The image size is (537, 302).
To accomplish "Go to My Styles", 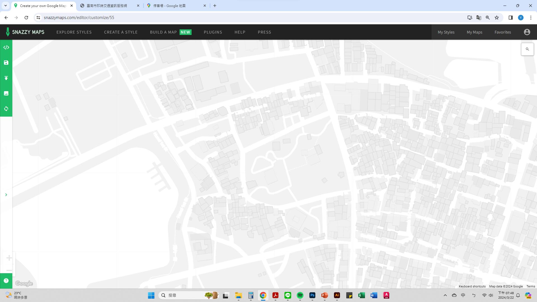I will (x=446, y=32).
